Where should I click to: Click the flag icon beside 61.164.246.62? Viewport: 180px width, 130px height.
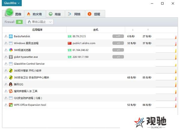tap(70, 50)
